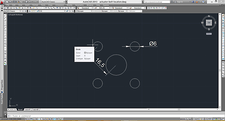The image size is (225, 121).
Task: Select the Ellipse tool in Draw toolbar
Action: click(x=5, y=38)
